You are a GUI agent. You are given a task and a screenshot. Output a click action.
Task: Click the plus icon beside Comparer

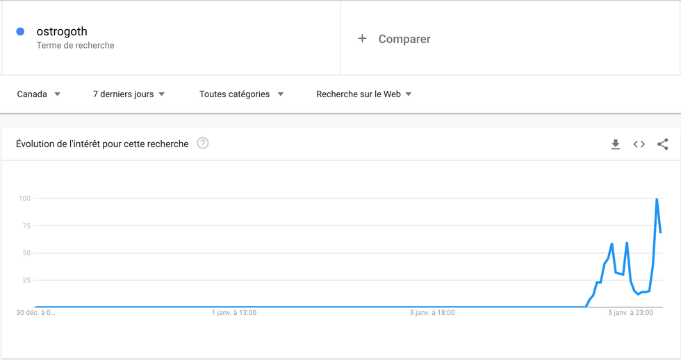[362, 39]
